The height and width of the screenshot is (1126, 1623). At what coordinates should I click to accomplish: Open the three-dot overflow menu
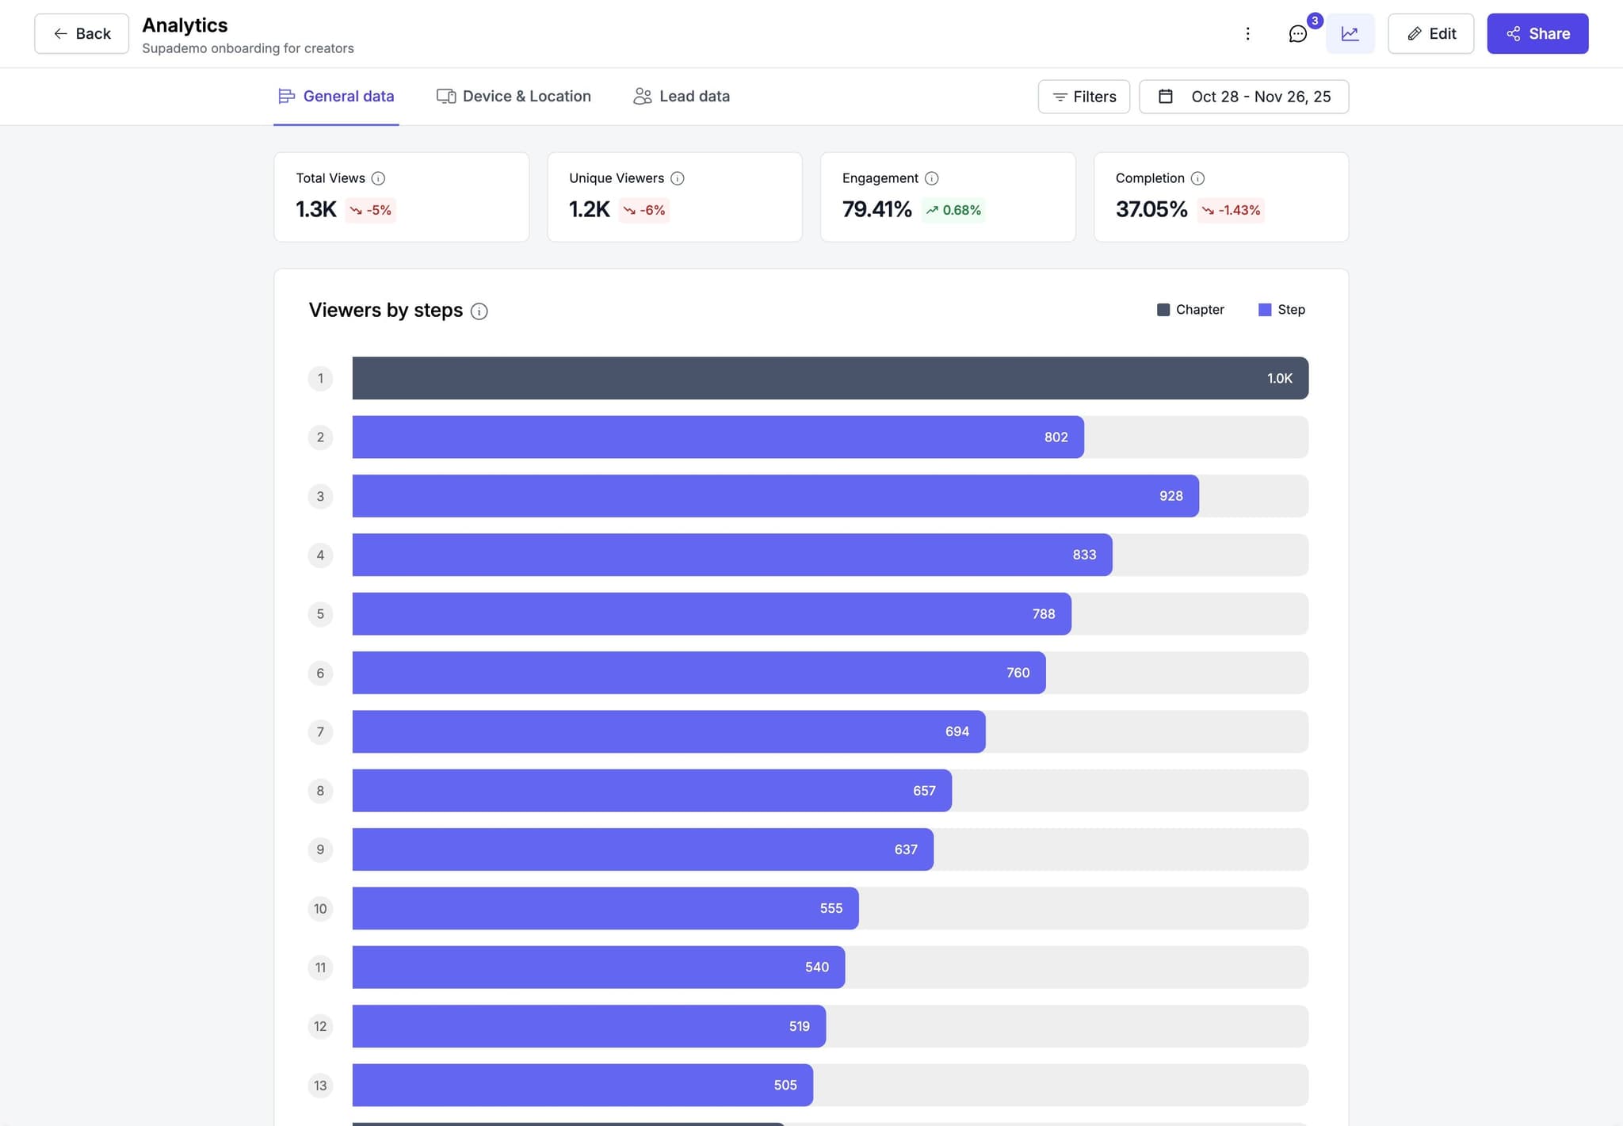(1247, 33)
